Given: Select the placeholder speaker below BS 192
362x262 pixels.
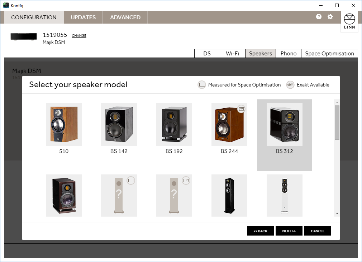Looking at the screenshot, I should click(x=174, y=196).
